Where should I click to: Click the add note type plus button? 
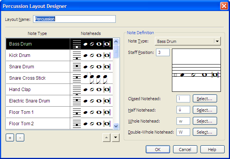point(10,137)
